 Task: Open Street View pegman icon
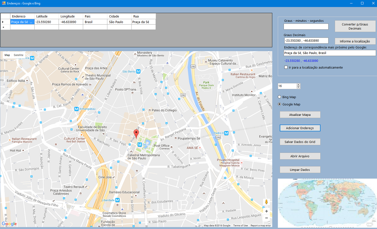point(267,202)
